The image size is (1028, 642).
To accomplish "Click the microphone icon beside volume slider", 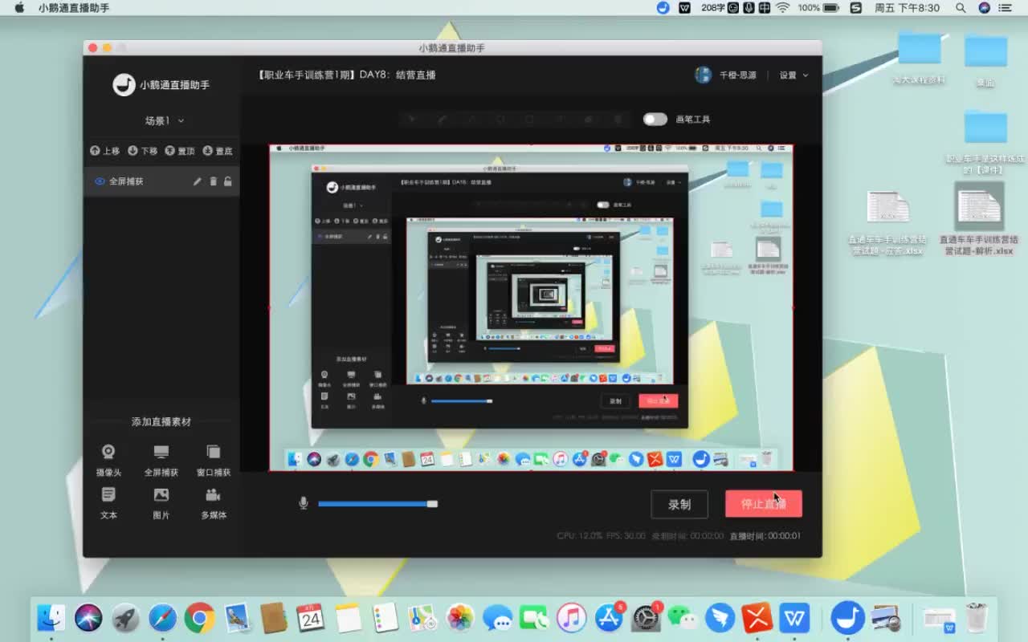I will coord(304,503).
